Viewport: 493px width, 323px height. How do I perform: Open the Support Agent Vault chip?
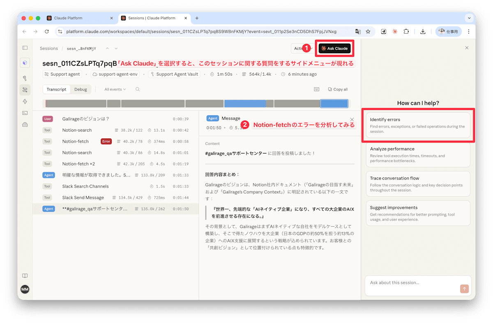(x=175, y=74)
